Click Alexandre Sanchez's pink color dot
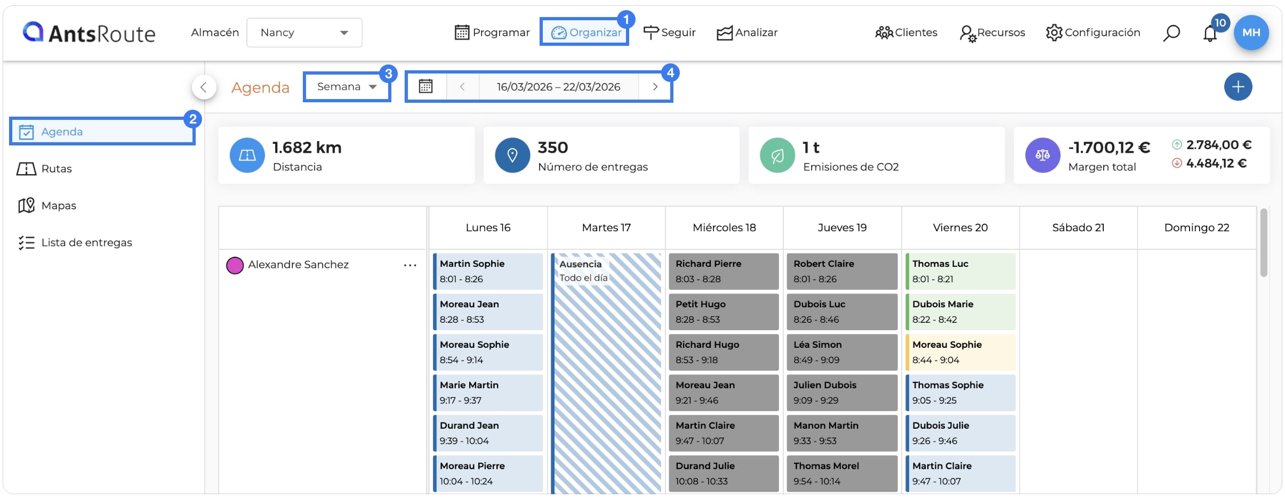This screenshot has height=498, width=1285. click(x=235, y=265)
